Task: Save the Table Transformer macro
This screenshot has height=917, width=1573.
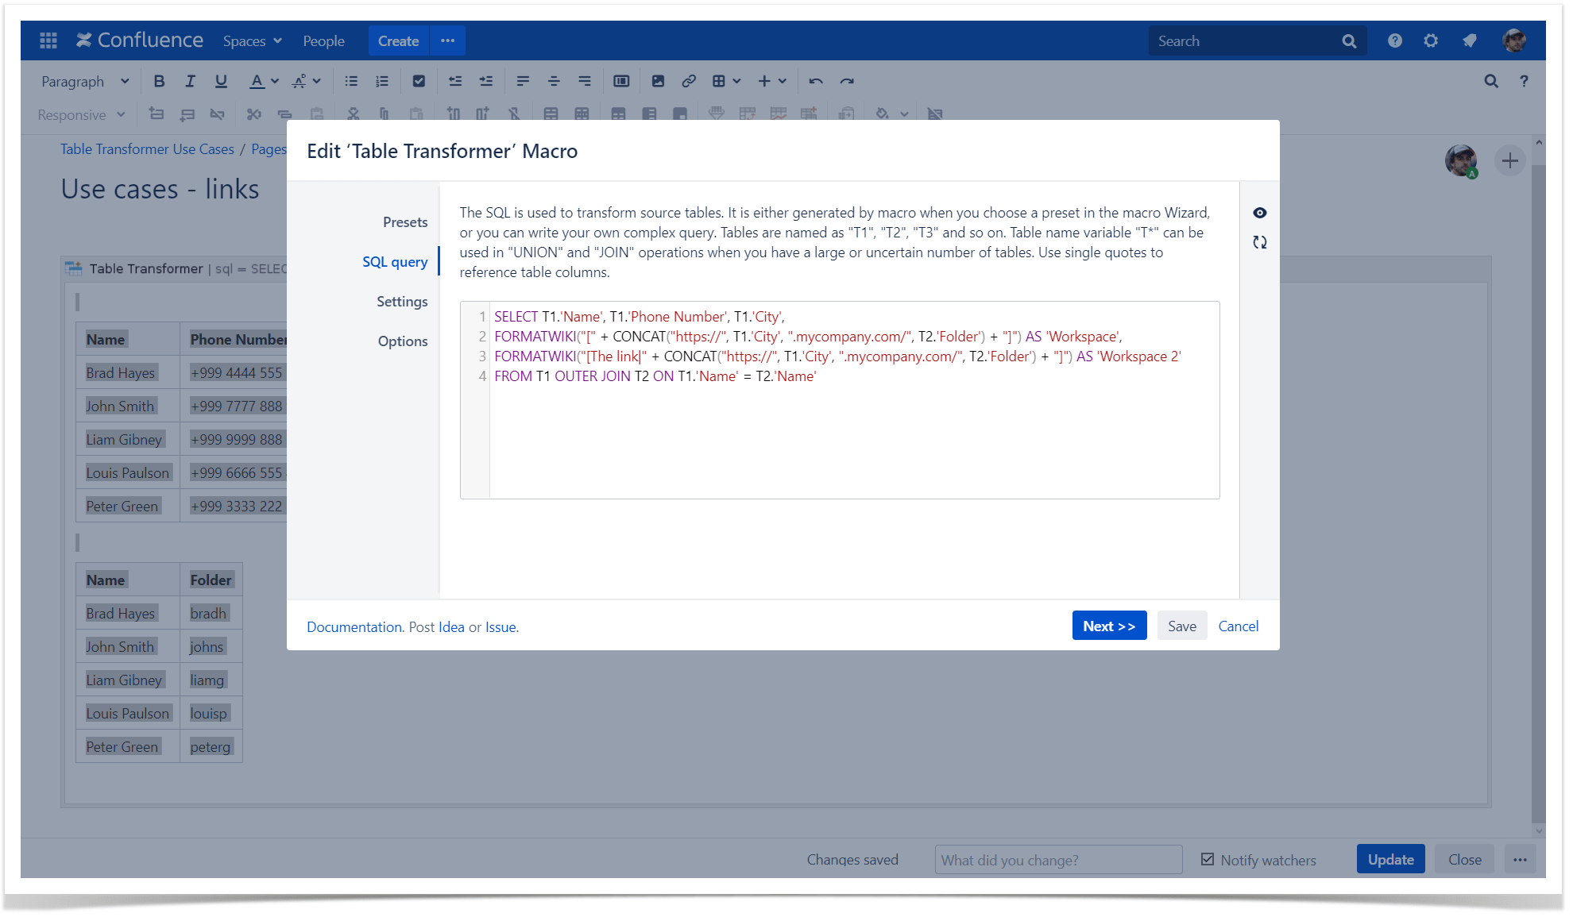Action: pyautogui.click(x=1182, y=626)
